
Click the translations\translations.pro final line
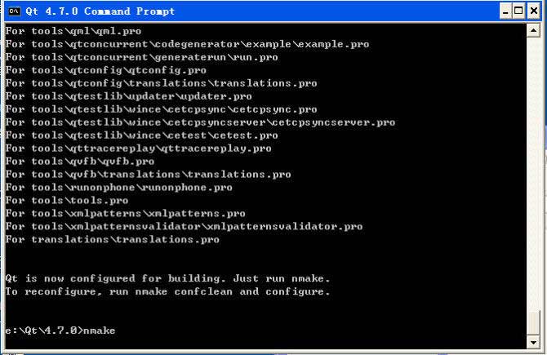click(113, 240)
